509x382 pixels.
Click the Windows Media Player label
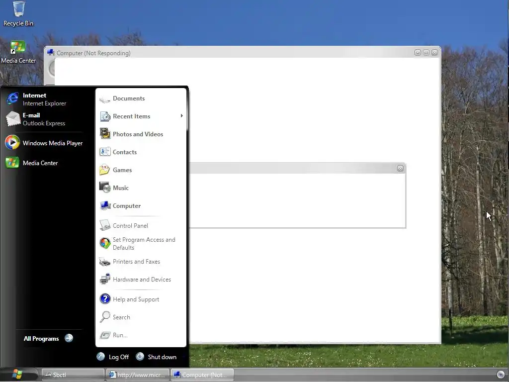point(53,143)
